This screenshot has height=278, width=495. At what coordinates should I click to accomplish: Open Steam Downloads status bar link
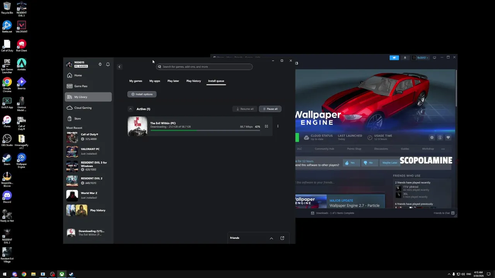click(x=333, y=213)
